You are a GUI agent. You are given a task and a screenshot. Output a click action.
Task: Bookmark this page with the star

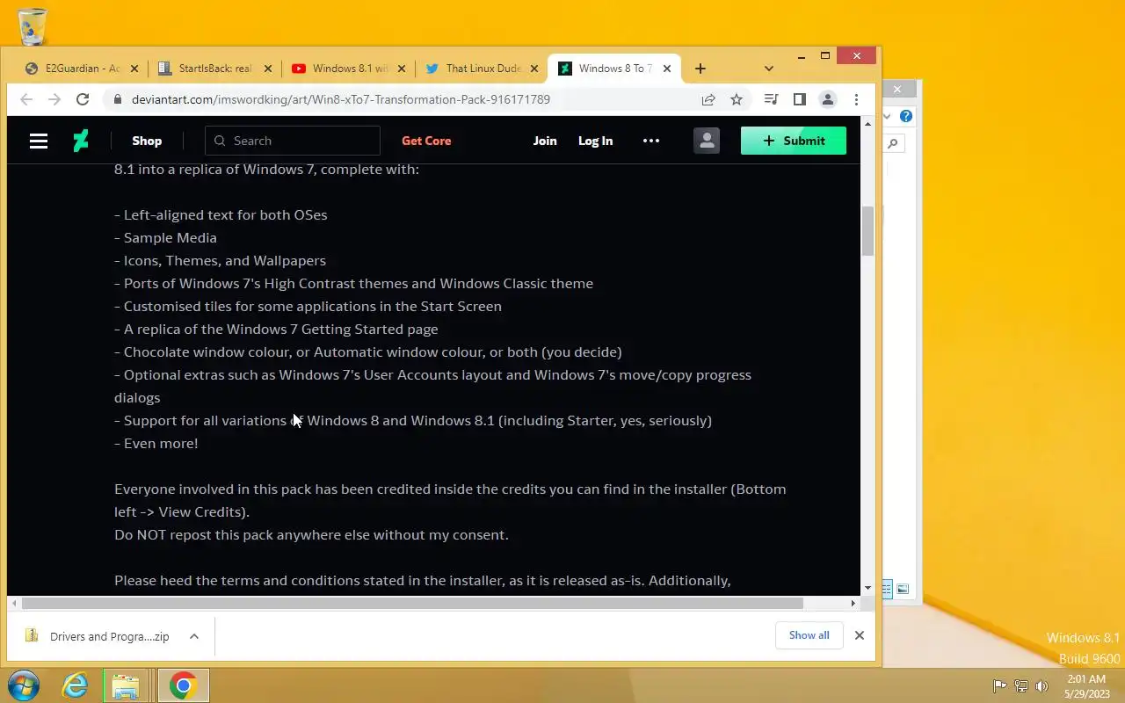pyautogui.click(x=737, y=99)
